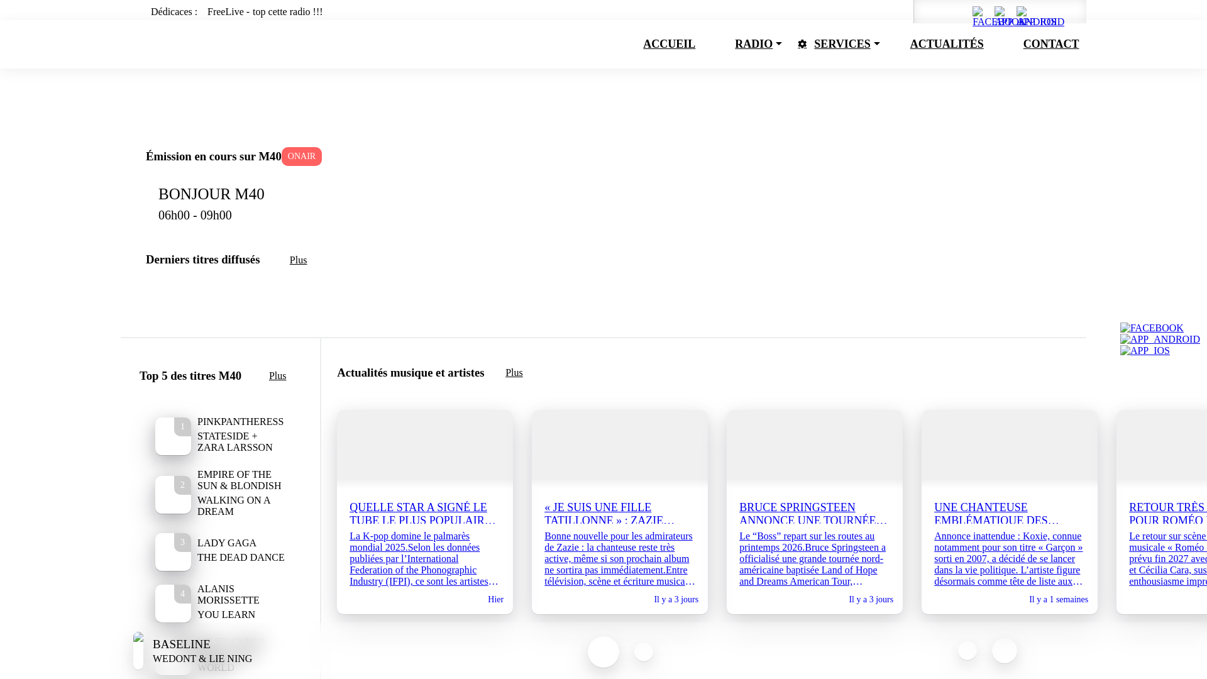Click the gear icon beside Services
Image resolution: width=1207 pixels, height=679 pixels.
tap(802, 44)
